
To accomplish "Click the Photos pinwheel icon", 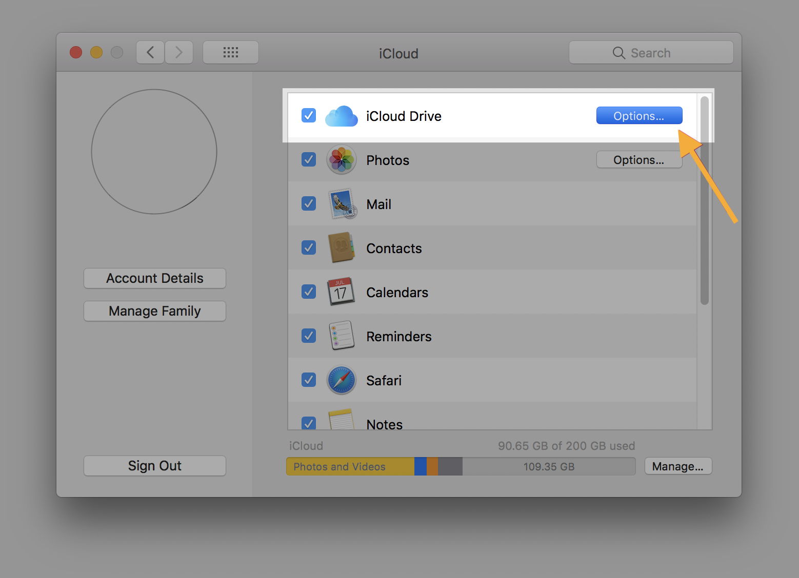I will [x=342, y=160].
